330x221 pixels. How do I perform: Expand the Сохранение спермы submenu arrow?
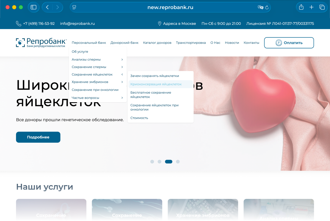122,67
